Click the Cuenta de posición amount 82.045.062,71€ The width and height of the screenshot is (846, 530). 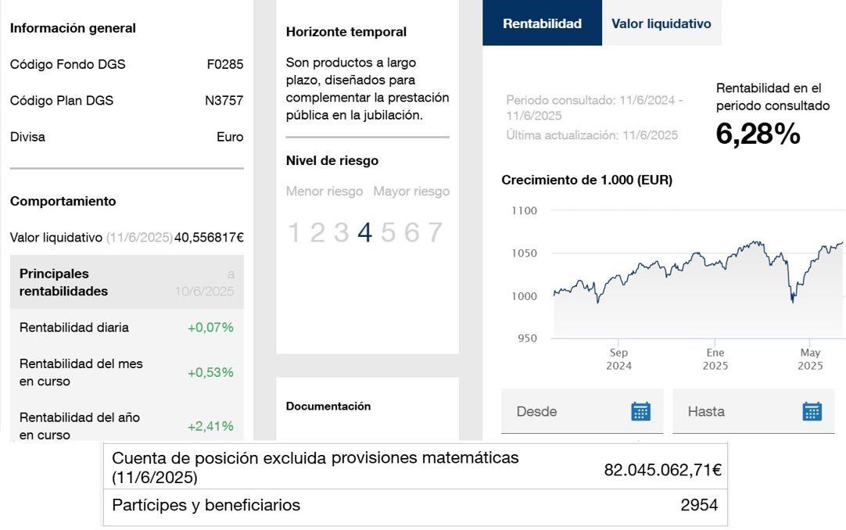tap(662, 470)
